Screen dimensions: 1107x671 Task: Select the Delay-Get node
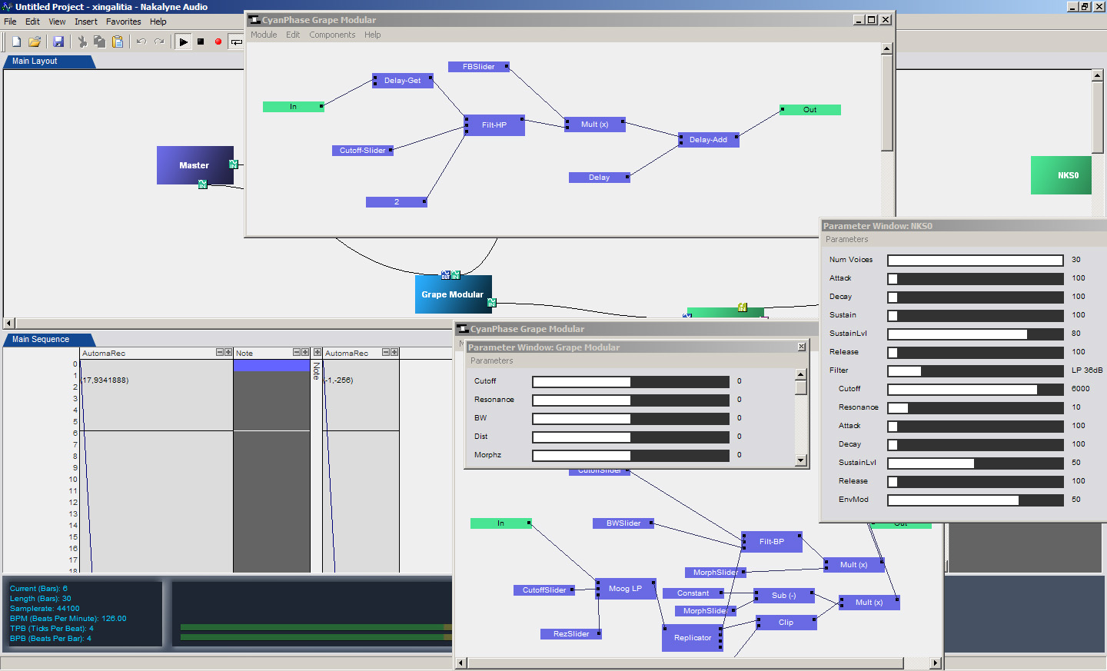[x=403, y=81]
